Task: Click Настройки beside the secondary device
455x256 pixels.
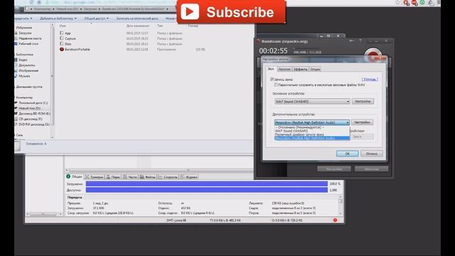Action: [x=362, y=122]
